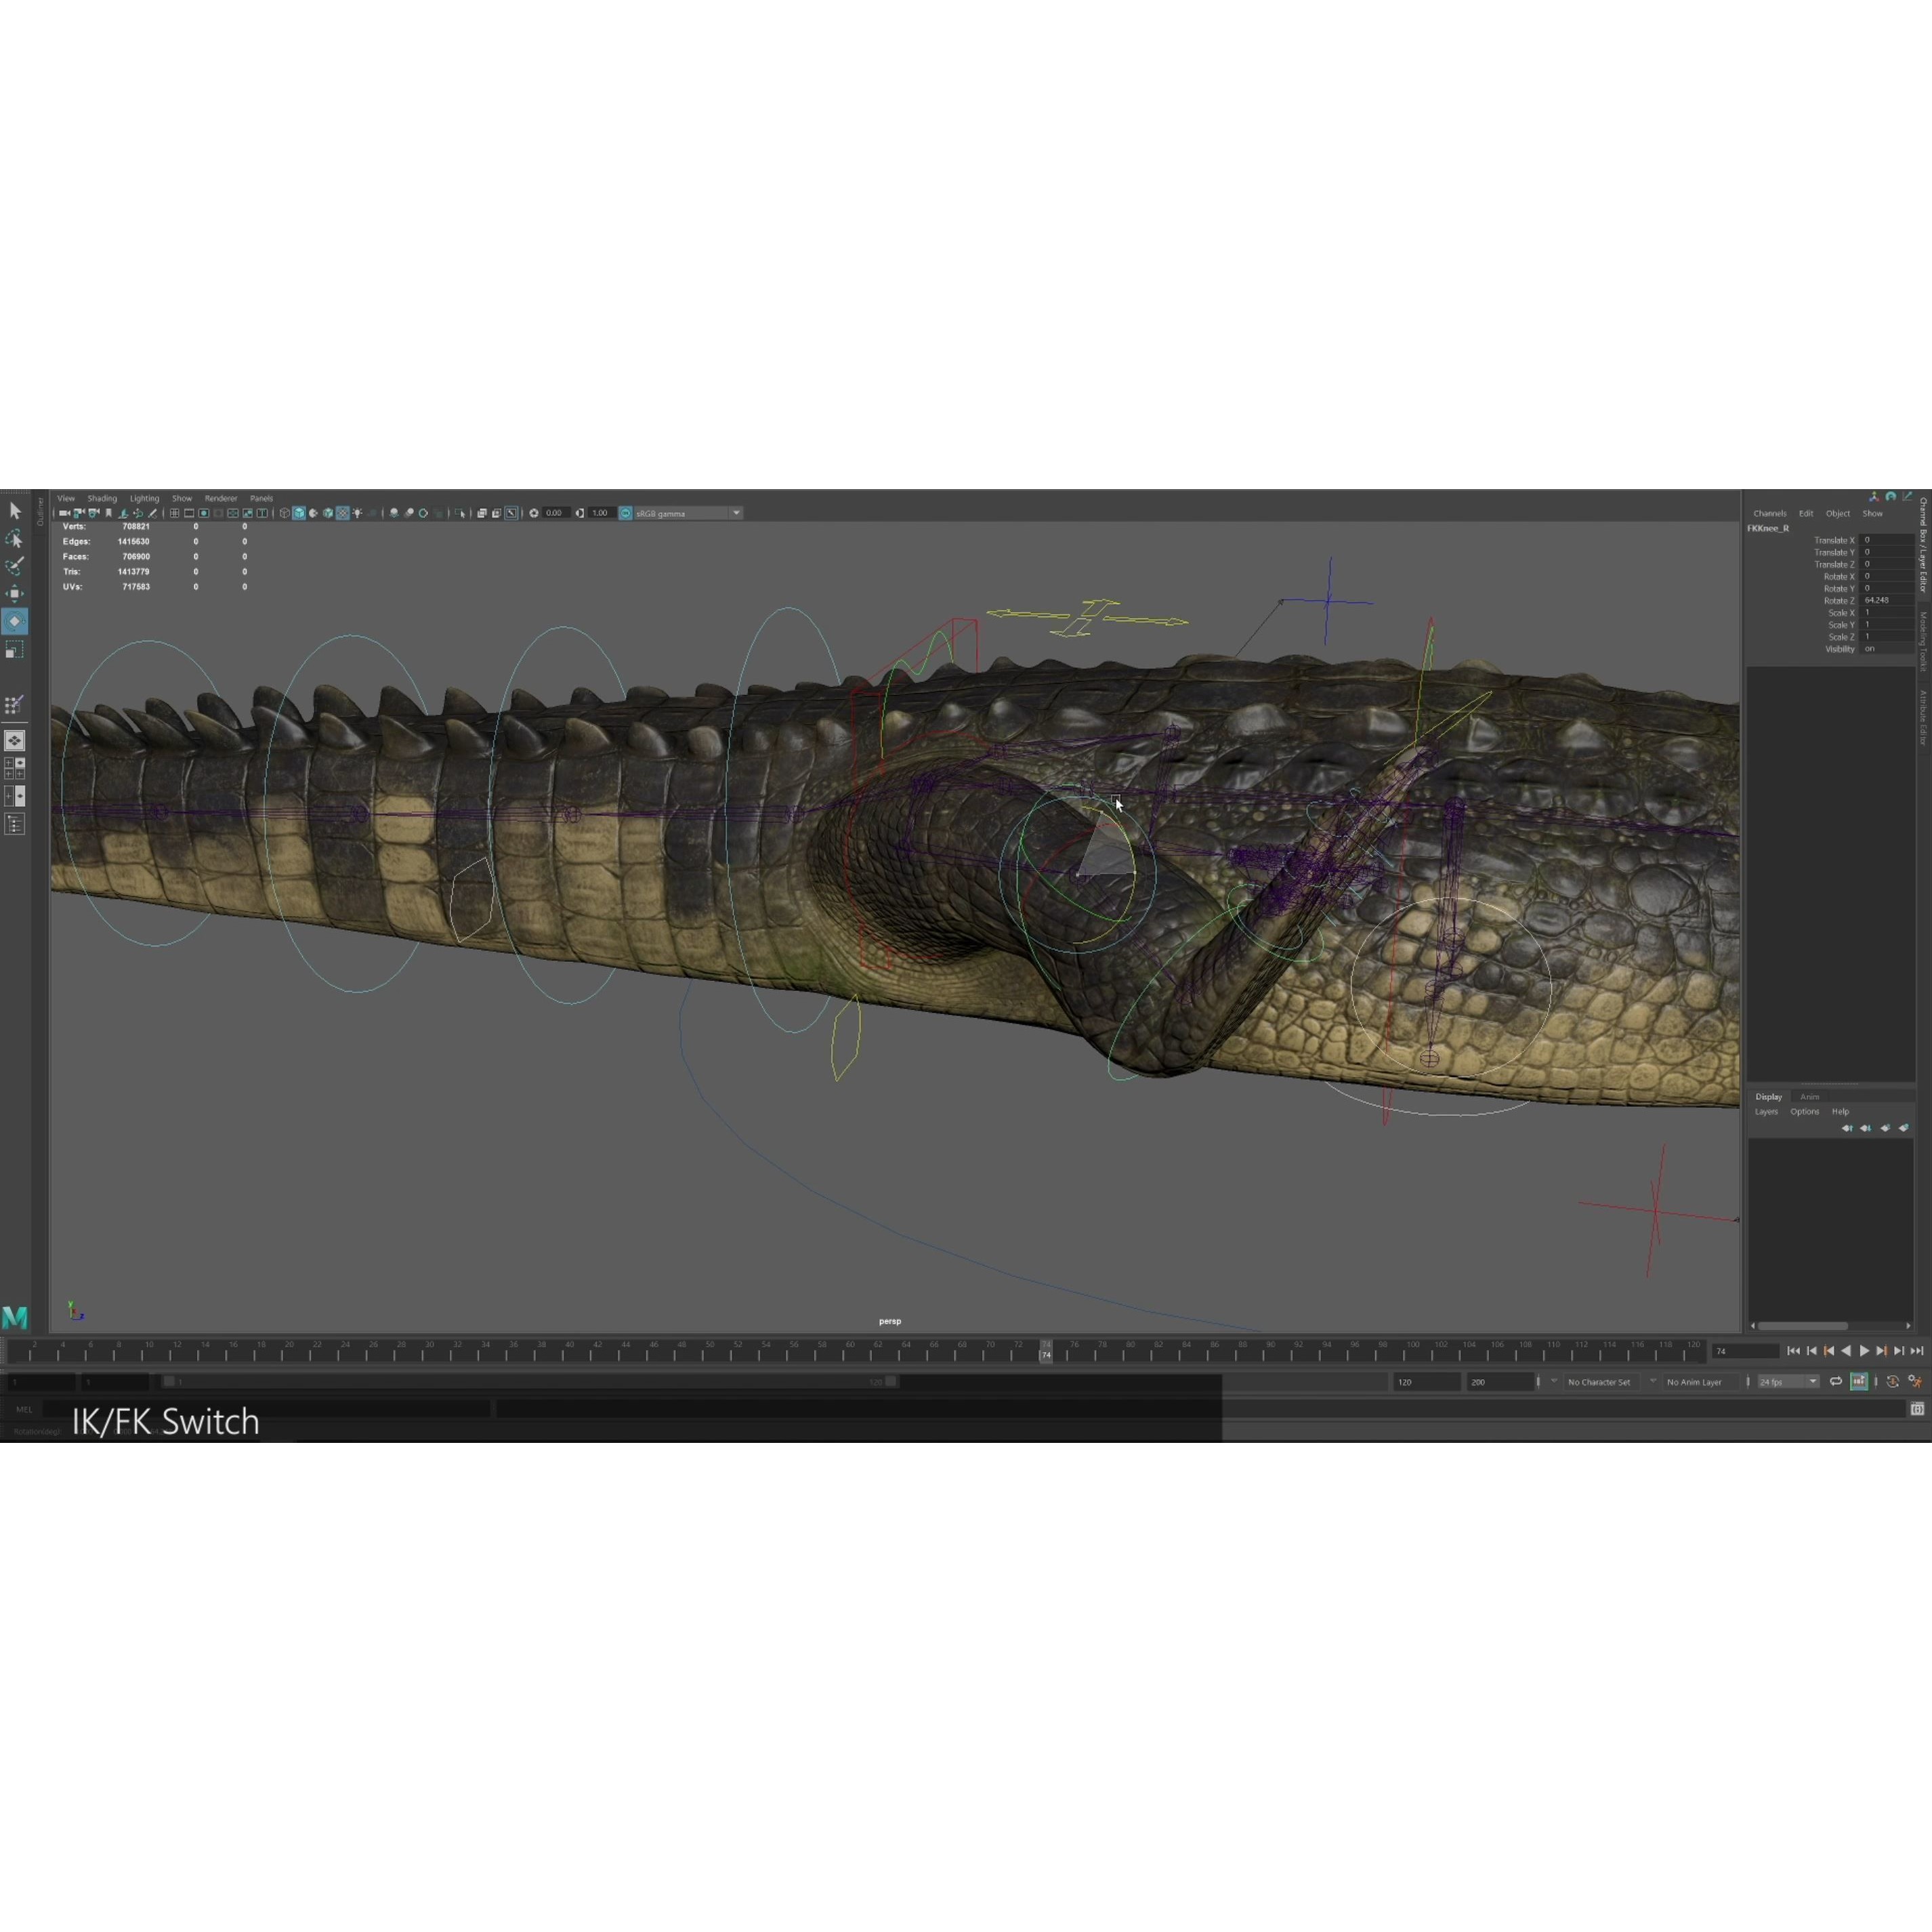Toggle X-Ray Joints icon
The image size is (1932, 1932).
[x=511, y=513]
